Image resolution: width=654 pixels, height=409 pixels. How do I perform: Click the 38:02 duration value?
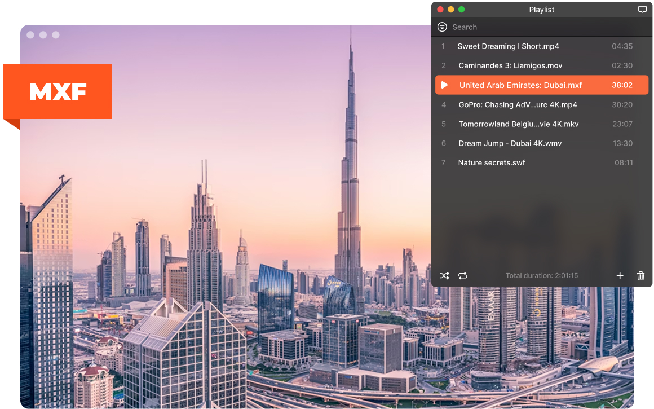point(622,85)
